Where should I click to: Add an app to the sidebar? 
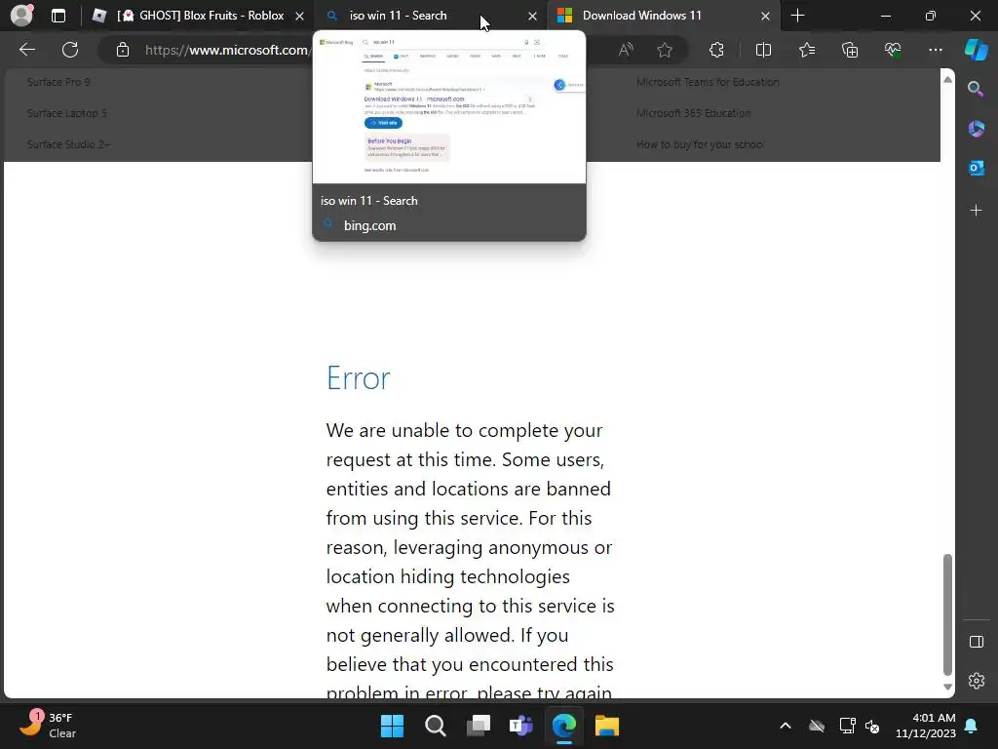(976, 211)
